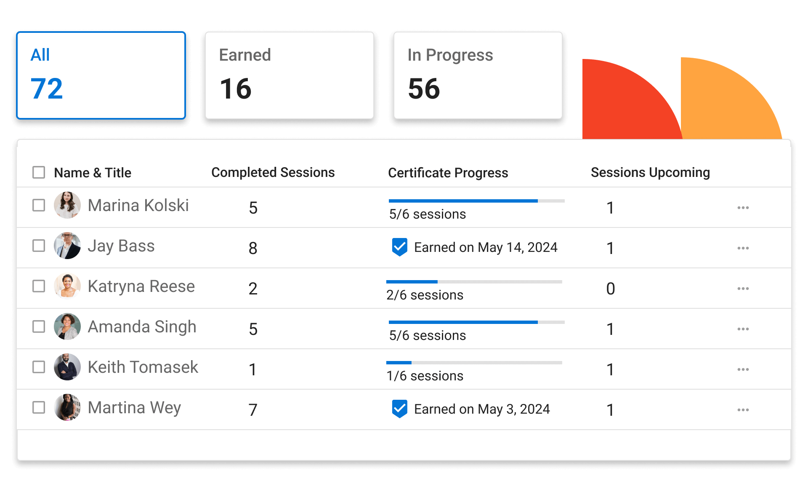The image size is (808, 492).
Task: Select the In Progress 56 card
Action: (x=478, y=75)
